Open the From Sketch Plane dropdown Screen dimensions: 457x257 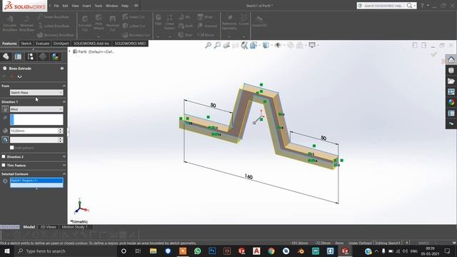click(x=36, y=93)
